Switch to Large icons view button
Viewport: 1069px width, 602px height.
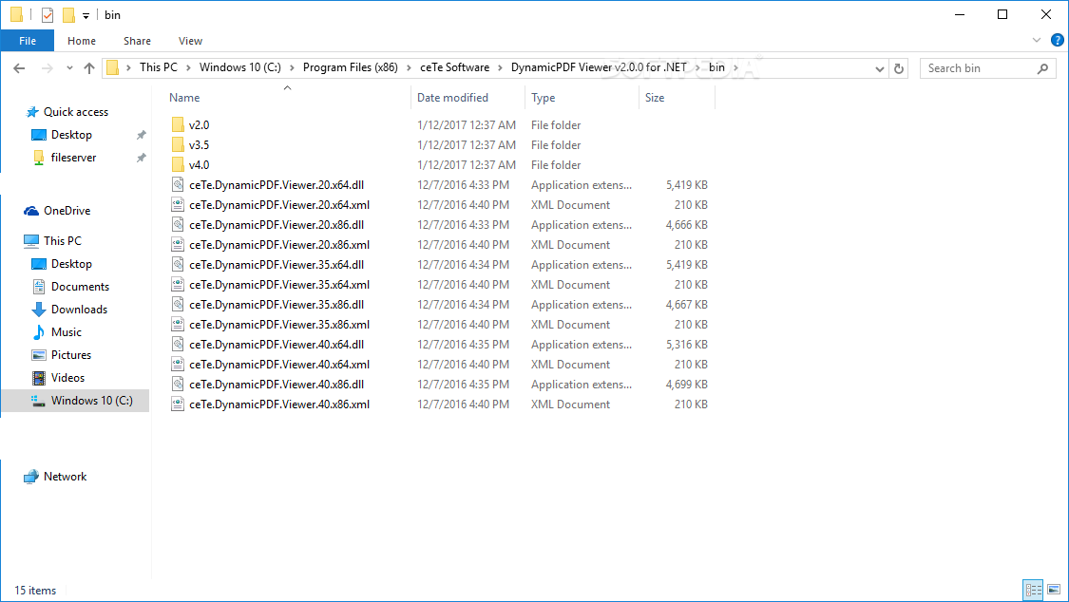click(x=1054, y=590)
